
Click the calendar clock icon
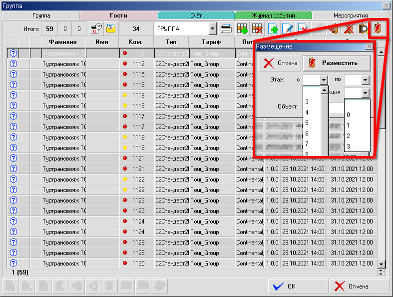[x=96, y=28]
